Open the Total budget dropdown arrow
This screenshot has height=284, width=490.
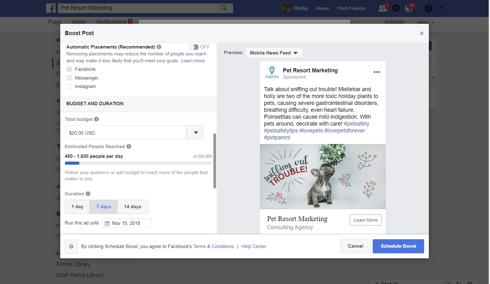(195, 132)
